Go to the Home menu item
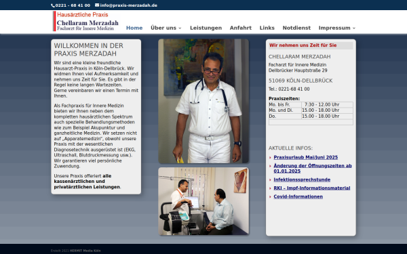Image resolution: width=407 pixels, height=254 pixels. point(134,28)
